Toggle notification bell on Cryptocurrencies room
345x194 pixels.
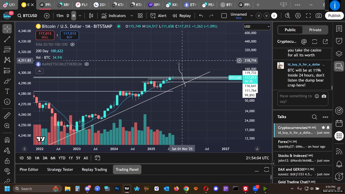point(328,127)
